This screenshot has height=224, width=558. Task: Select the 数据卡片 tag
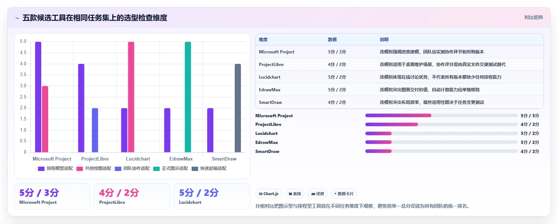pyautogui.click(x=344, y=194)
